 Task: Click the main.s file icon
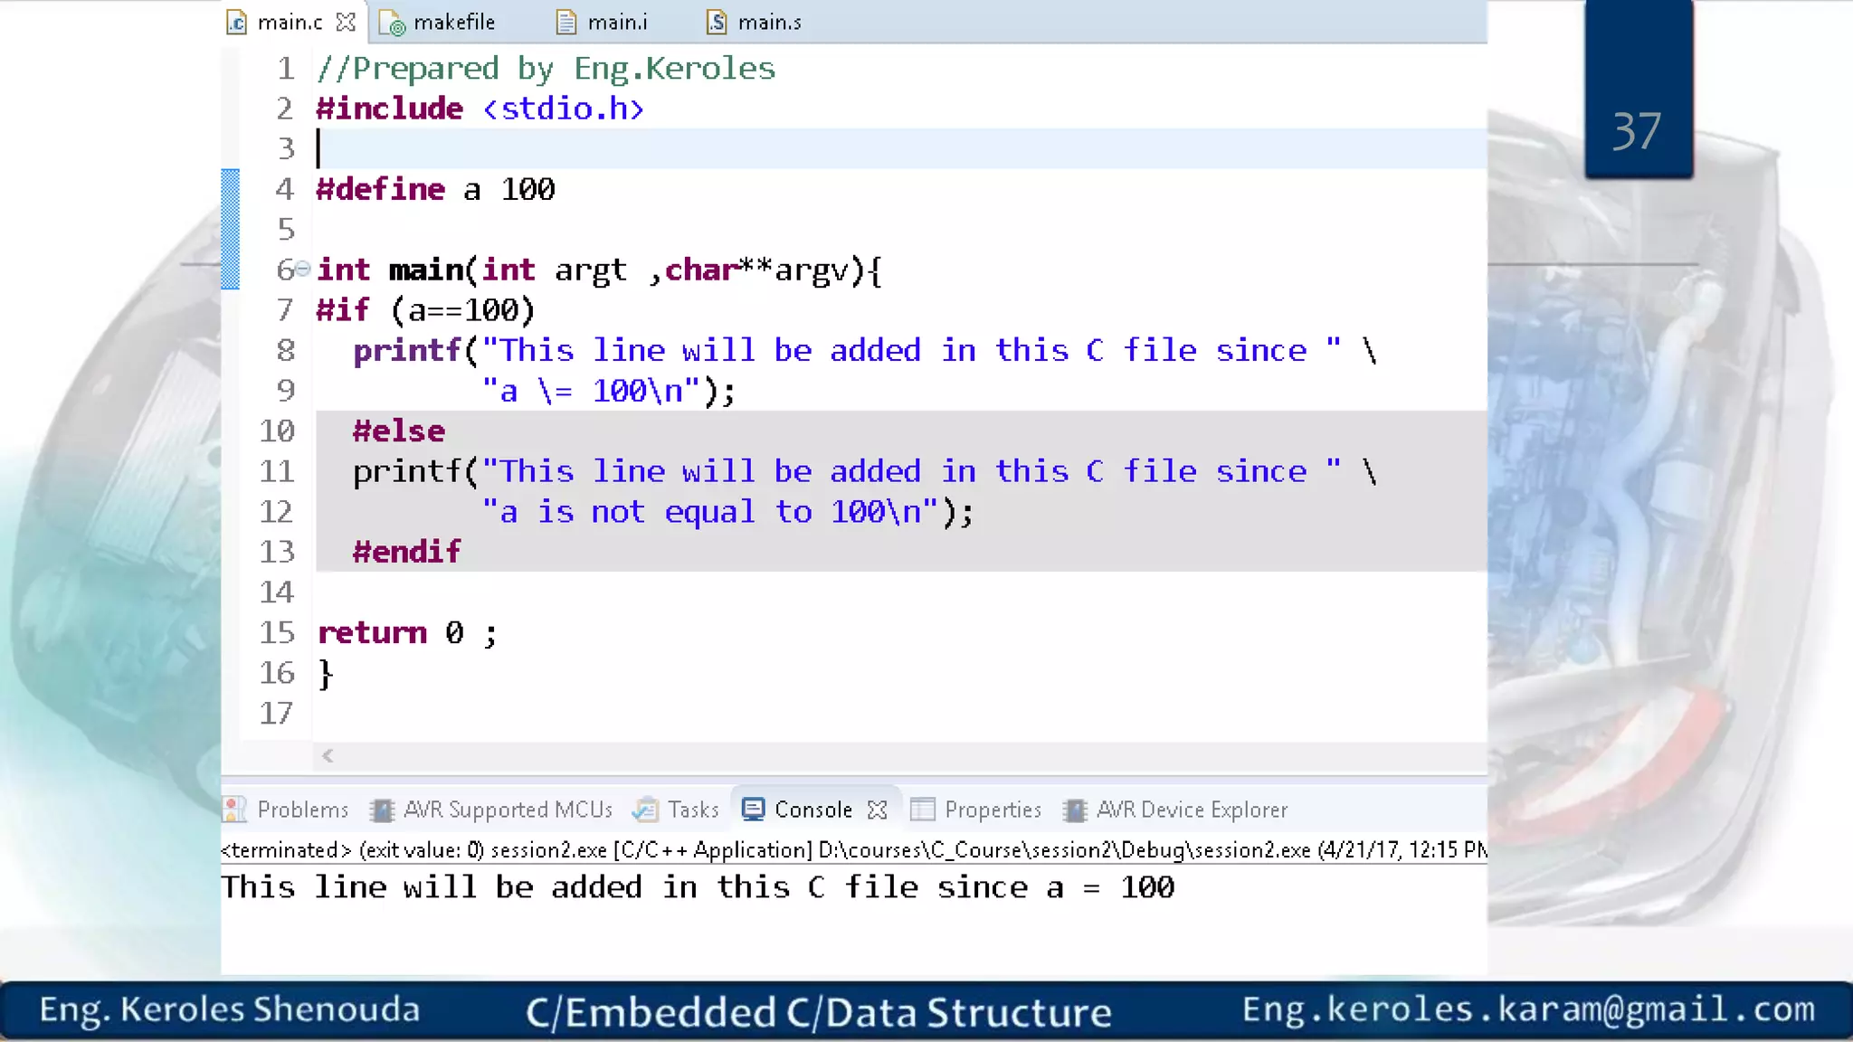coord(717,23)
